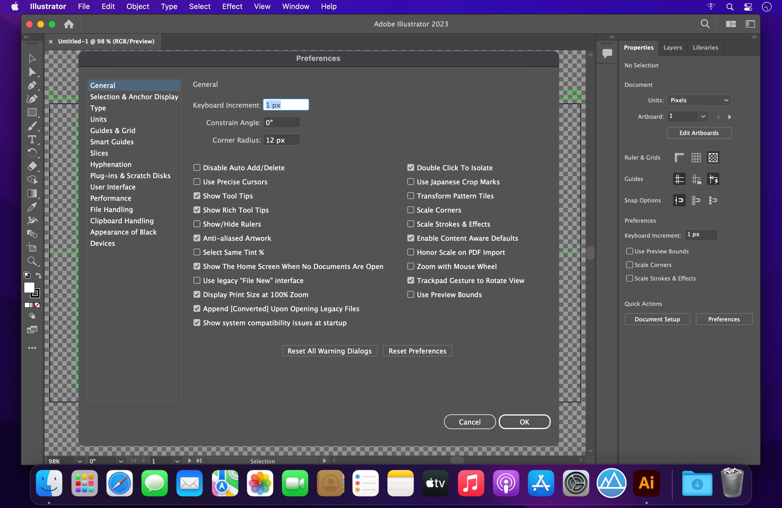Click the Rectangle tool
This screenshot has height=508, width=782.
pos(32,113)
